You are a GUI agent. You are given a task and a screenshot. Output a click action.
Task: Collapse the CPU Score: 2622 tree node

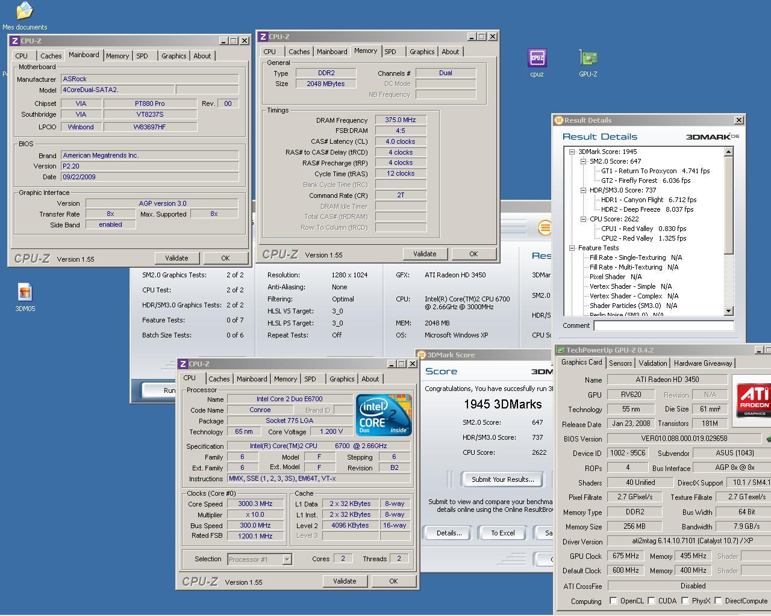(583, 219)
